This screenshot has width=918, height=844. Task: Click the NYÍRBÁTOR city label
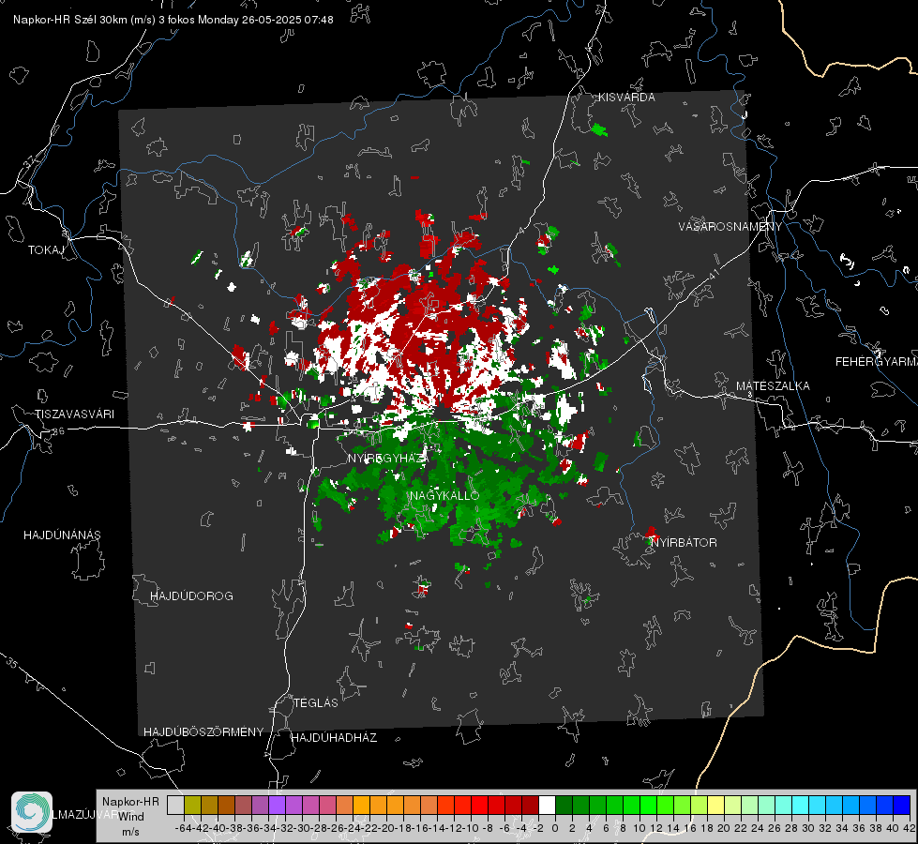tap(684, 543)
